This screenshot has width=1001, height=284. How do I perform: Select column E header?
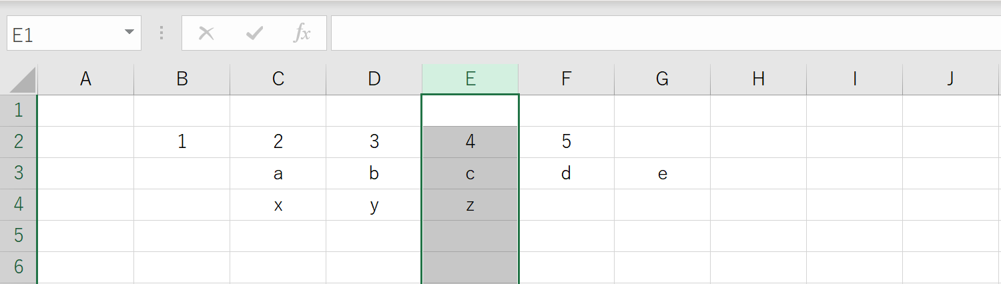(x=470, y=79)
